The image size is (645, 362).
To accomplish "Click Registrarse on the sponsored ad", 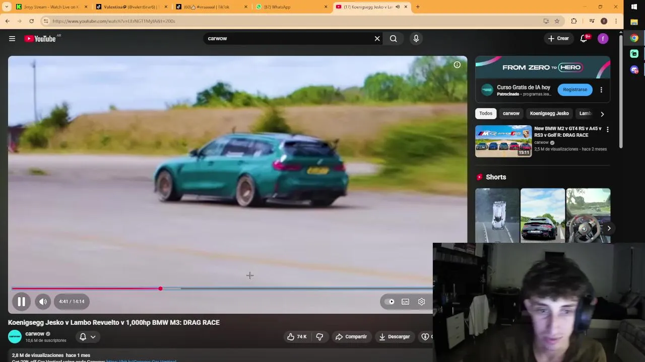I will tap(575, 89).
